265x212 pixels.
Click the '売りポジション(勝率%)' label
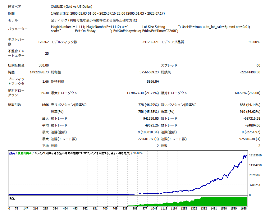[69, 105]
